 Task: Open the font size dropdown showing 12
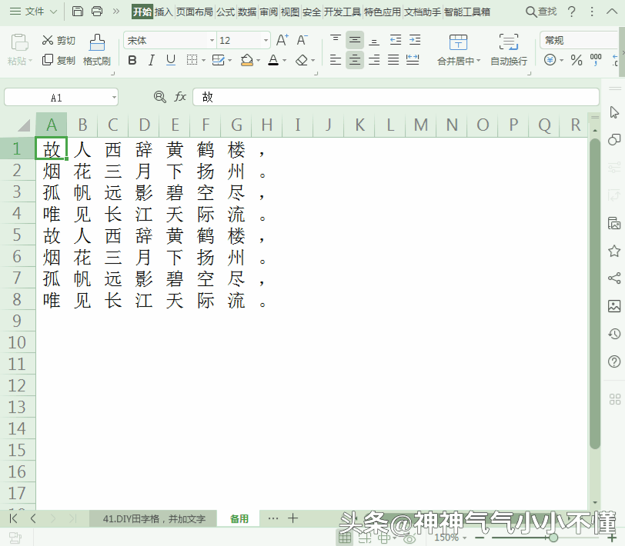click(266, 40)
